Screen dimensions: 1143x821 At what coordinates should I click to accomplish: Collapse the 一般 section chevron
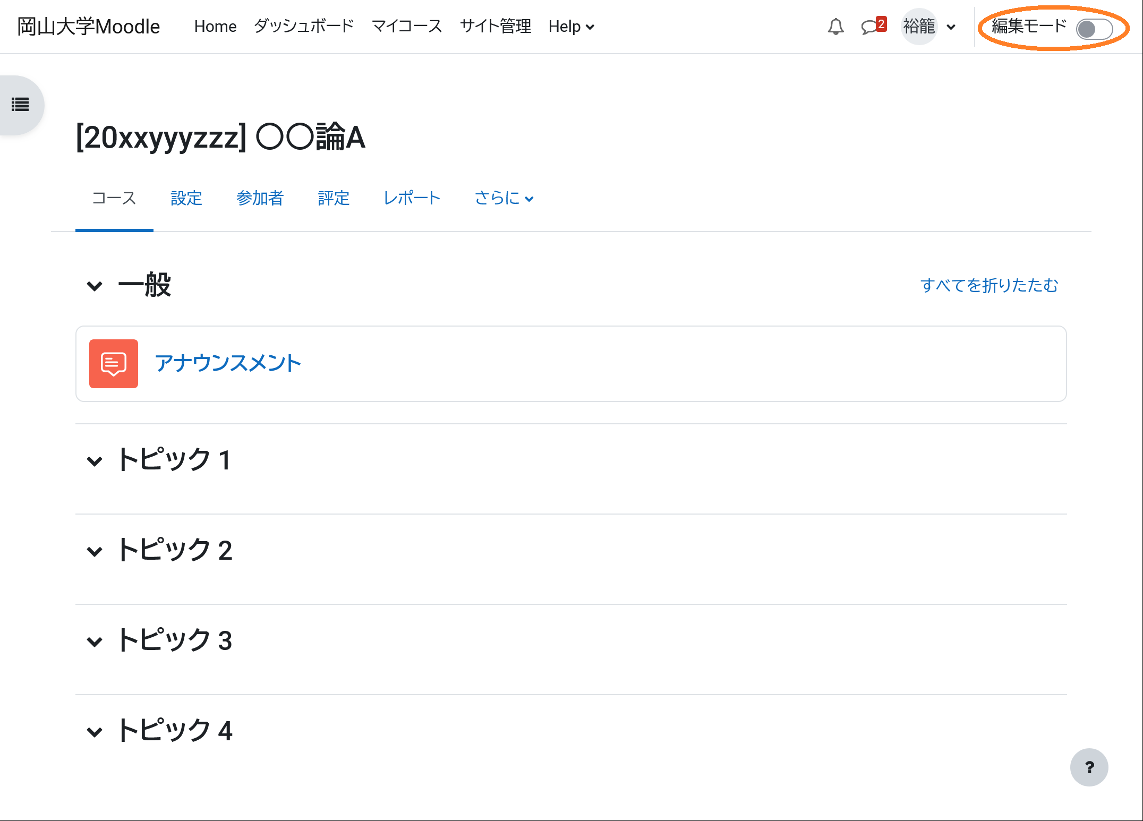point(95,286)
